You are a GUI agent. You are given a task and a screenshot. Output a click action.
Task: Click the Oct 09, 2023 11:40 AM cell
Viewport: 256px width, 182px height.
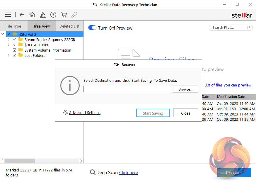[236, 103]
